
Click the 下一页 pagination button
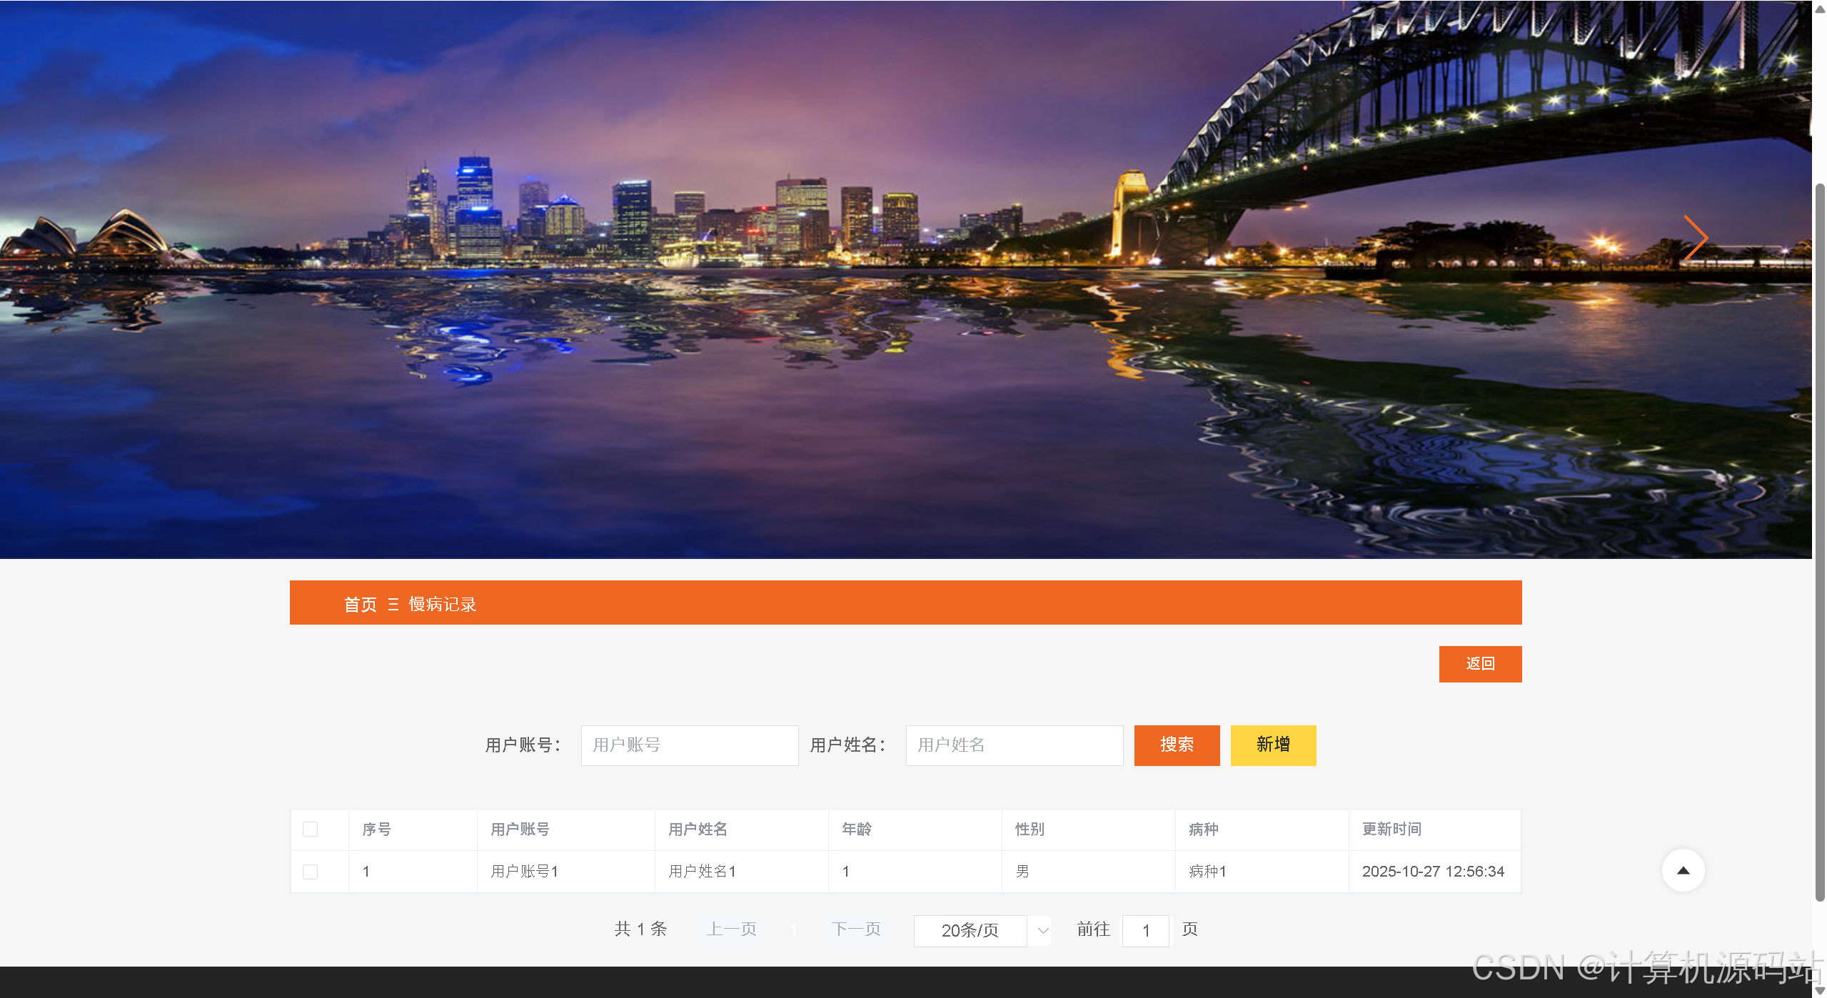[x=856, y=929]
